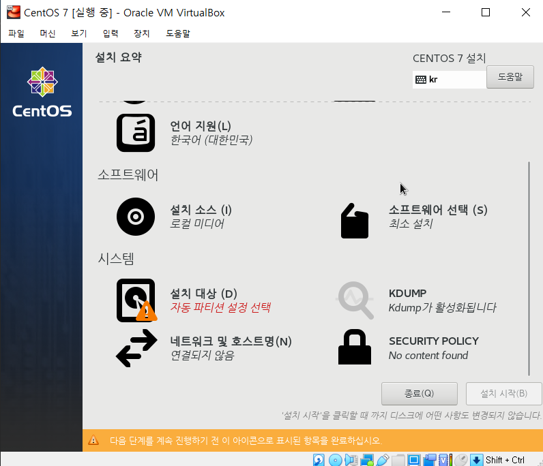Open language support settings icon
Viewport: 543px width, 466px height.
[135, 133]
